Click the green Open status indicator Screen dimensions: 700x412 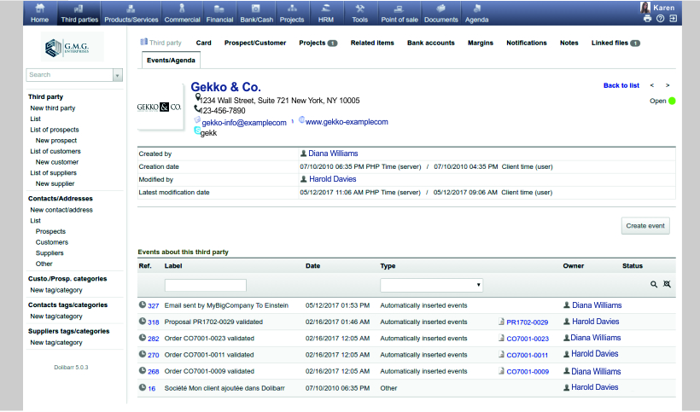(672, 101)
